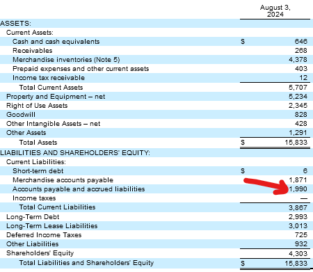Click the 428 intangible assets value
The width and height of the screenshot is (313, 272).
point(301,124)
